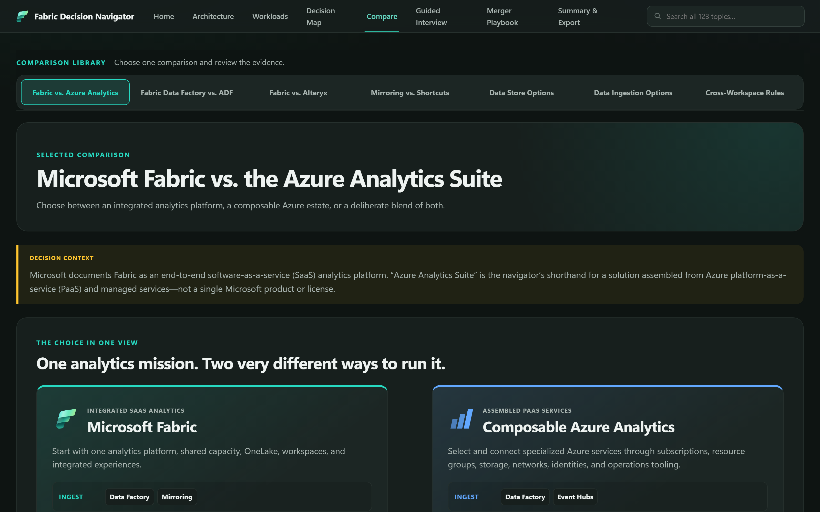Click the Event Hubs chip
The image size is (820, 512).
[575, 497]
